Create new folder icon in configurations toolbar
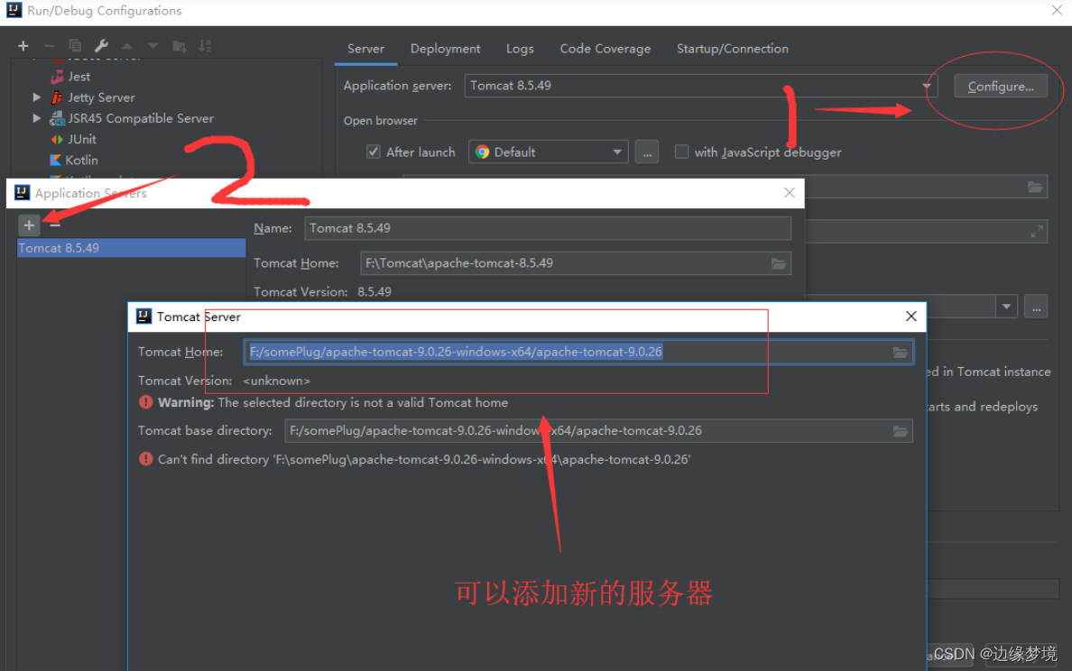 pyautogui.click(x=180, y=46)
